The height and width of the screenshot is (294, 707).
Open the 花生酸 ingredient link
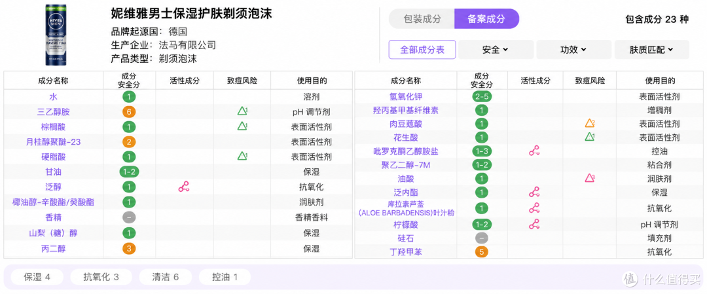406,137
